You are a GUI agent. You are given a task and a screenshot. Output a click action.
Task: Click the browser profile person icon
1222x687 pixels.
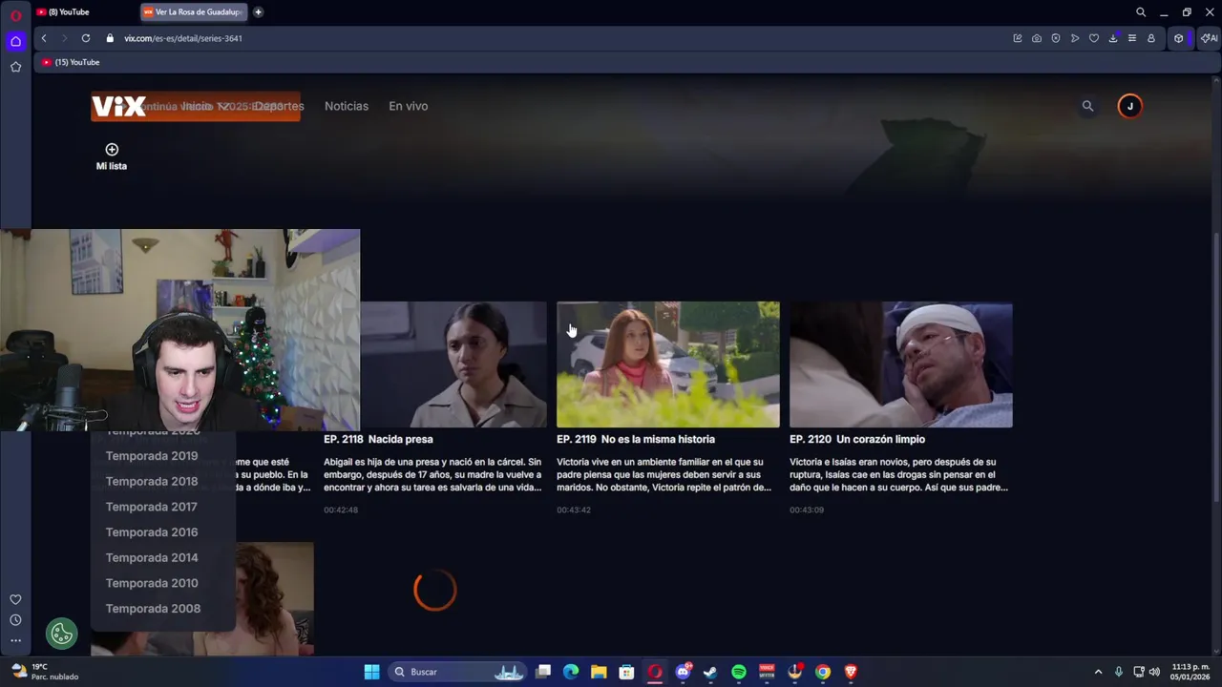coord(1151,38)
